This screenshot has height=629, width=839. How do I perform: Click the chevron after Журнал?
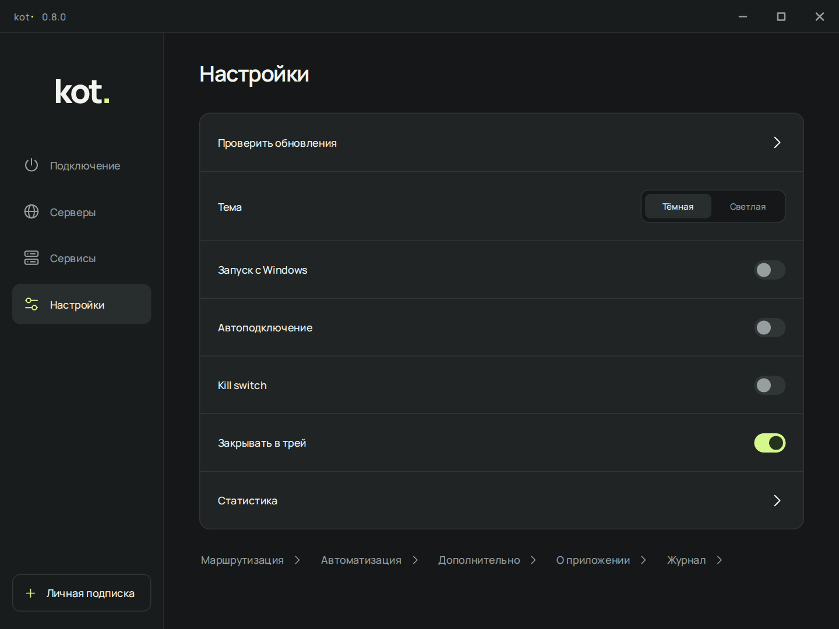(x=720, y=560)
